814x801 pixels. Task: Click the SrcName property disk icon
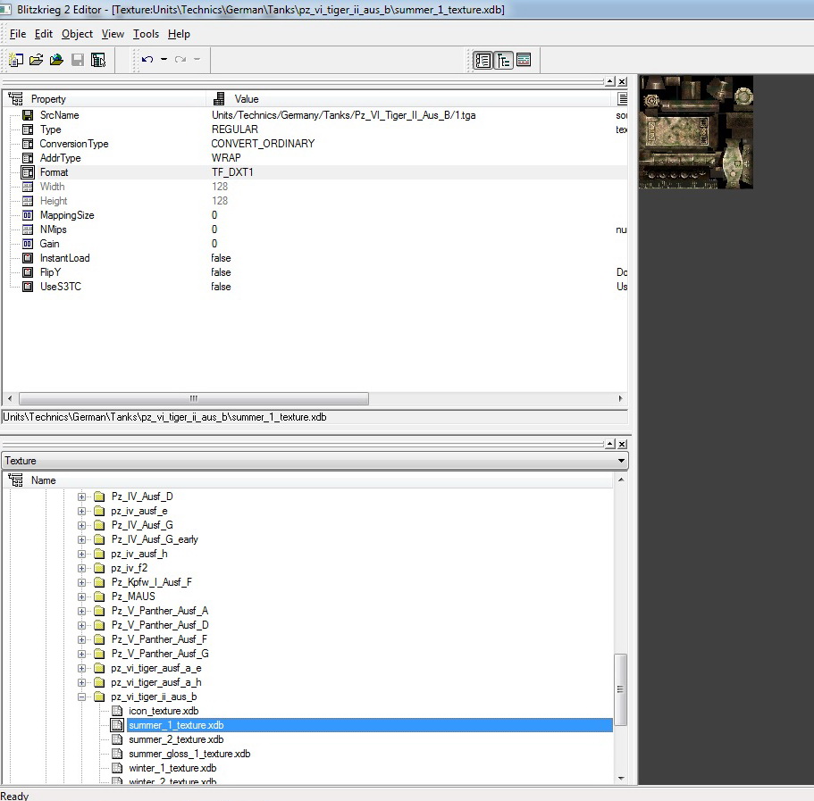[x=28, y=115]
